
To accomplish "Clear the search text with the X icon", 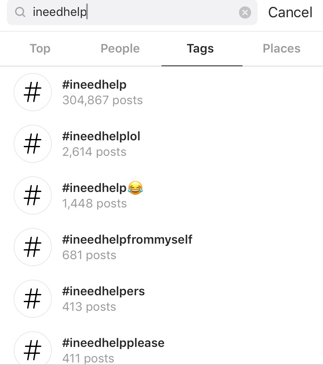I will 245,13.
